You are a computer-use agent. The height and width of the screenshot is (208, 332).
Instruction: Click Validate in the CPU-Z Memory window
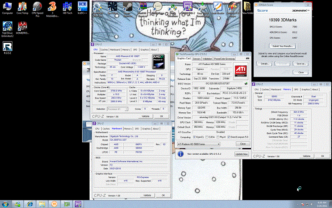coord(306,156)
